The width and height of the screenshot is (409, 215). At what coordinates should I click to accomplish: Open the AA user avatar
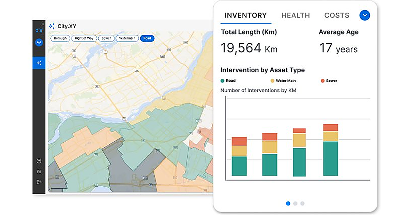click(39, 42)
